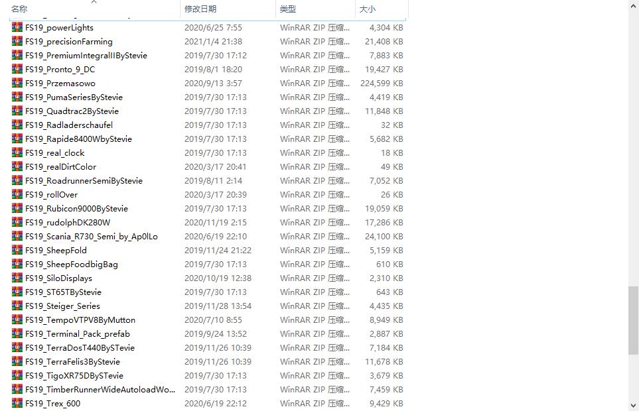Image resolution: width=639 pixels, height=411 pixels.
Task: Select the file name FS19_SheepFold
Action: (56, 250)
